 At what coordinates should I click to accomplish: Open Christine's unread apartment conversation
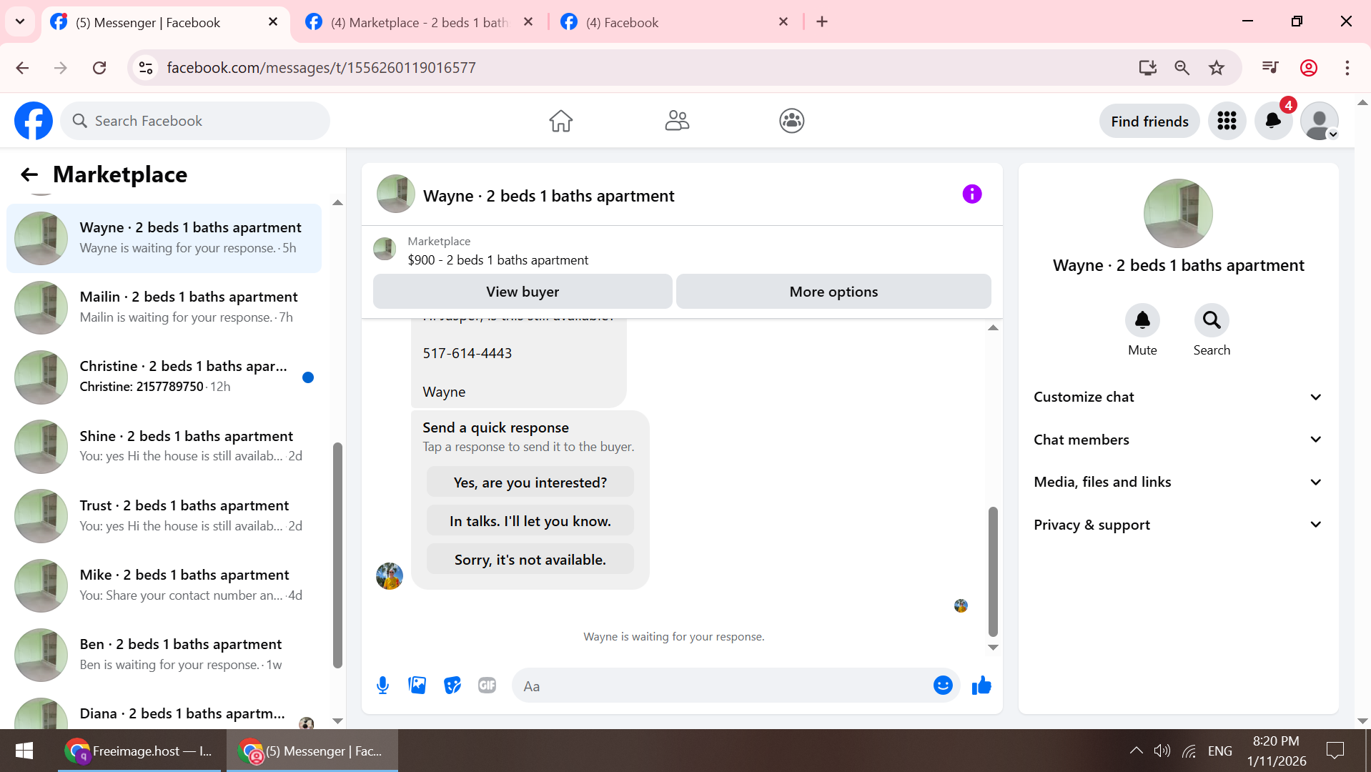164,377
